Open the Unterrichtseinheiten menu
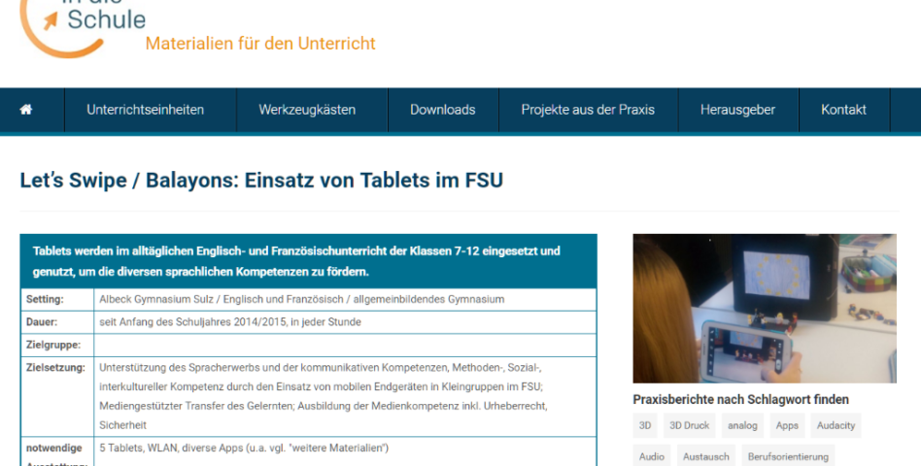Screen dimensions: 921x466 [x=145, y=110]
